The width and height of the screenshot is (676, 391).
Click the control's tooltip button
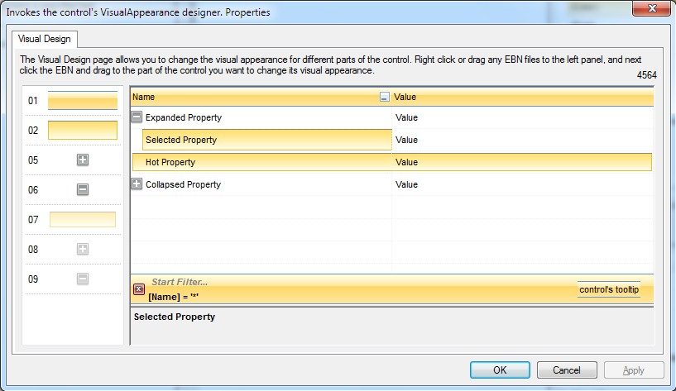(x=608, y=289)
